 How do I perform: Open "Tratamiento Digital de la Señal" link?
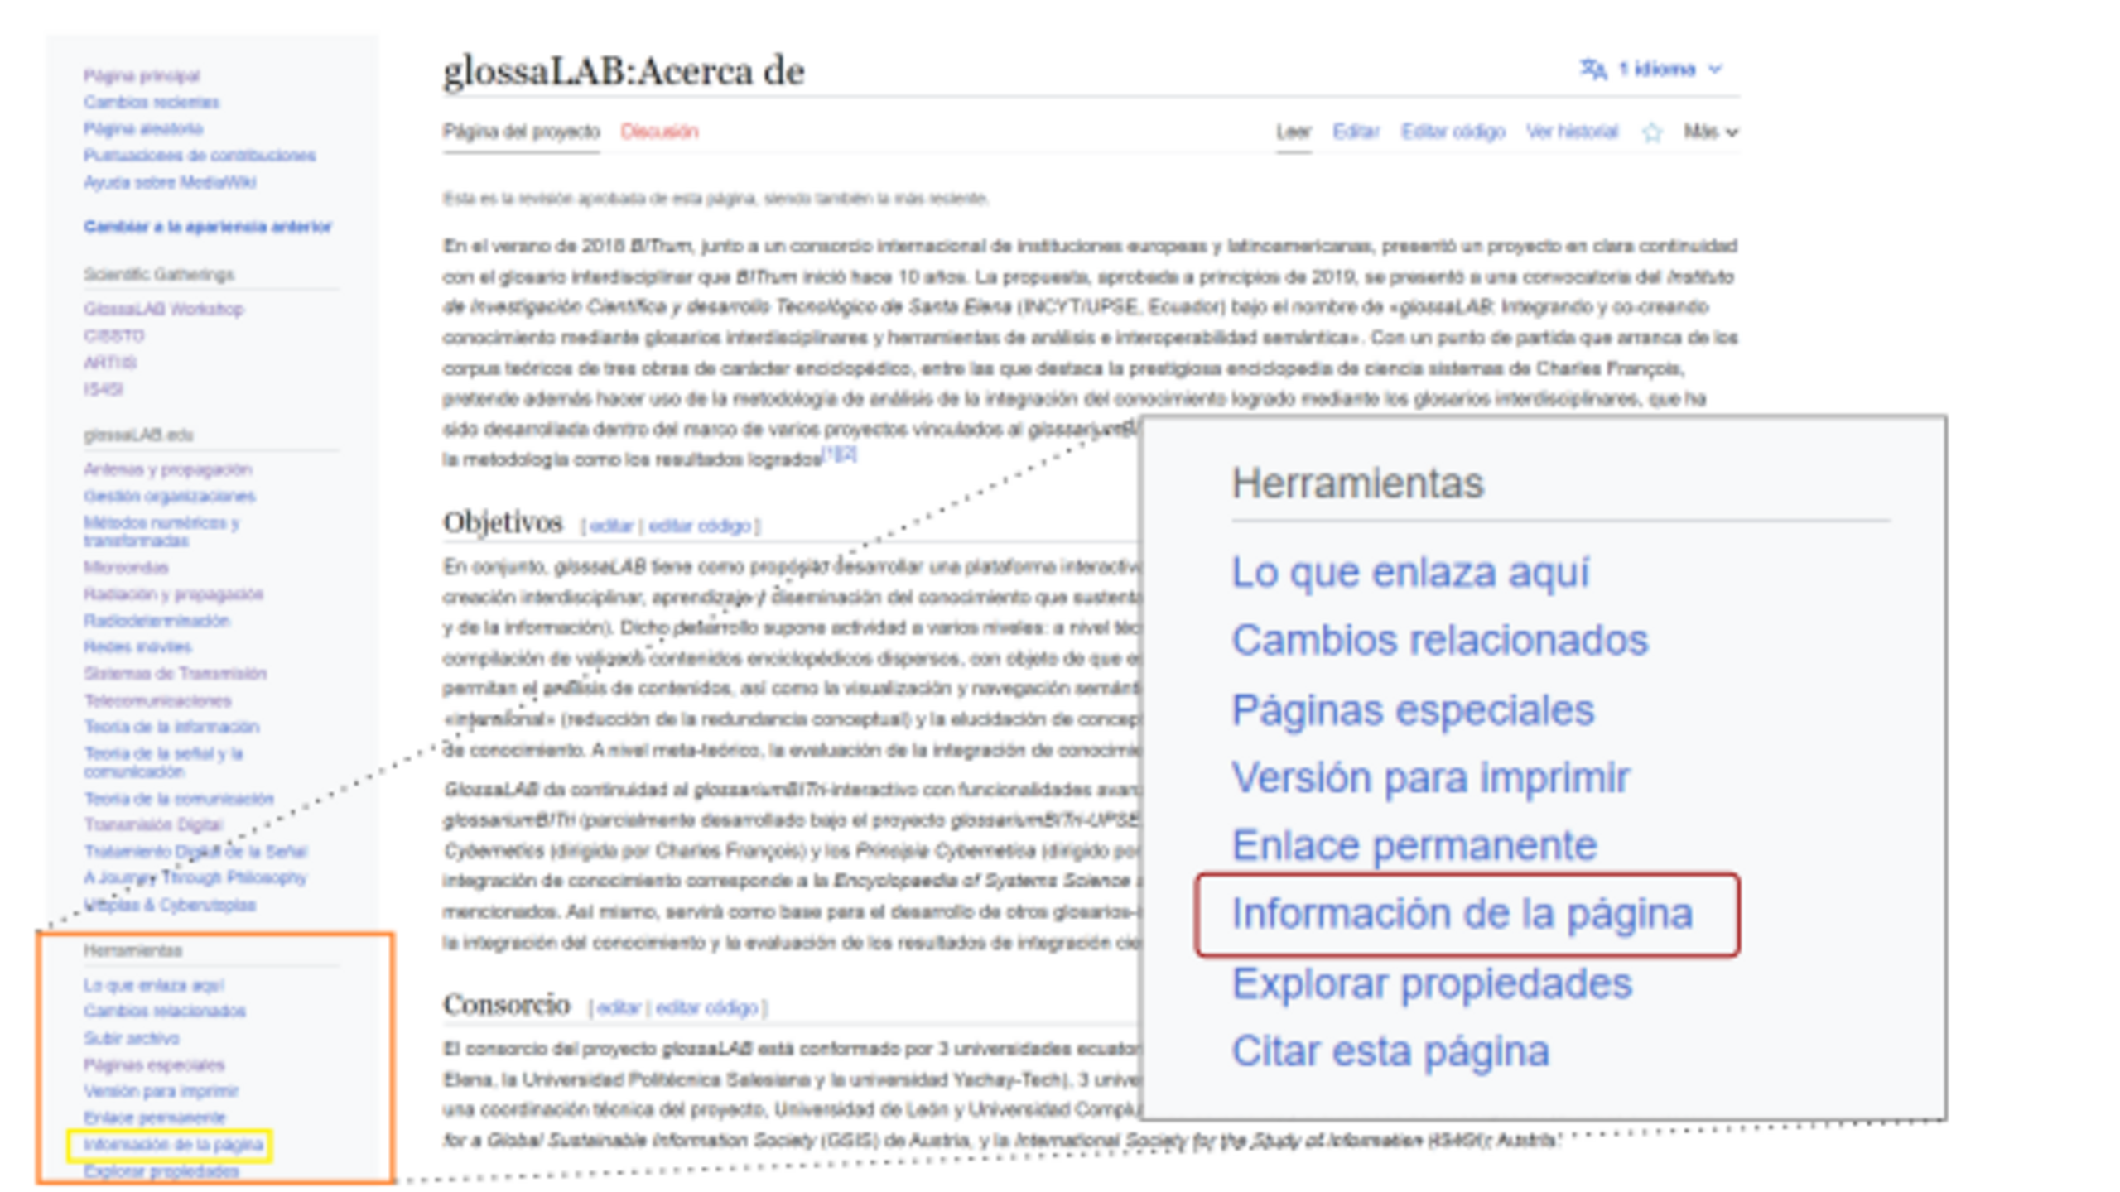coord(195,851)
